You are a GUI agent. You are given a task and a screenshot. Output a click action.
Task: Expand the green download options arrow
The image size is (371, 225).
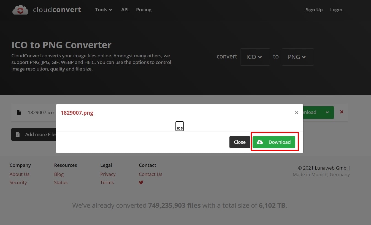pos(327,112)
